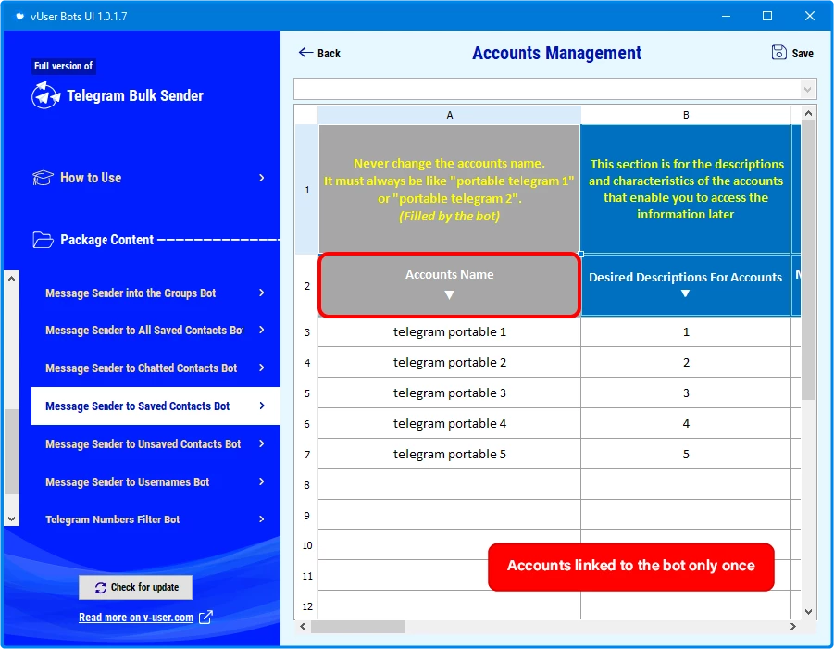
Task: Expand Message Sender to Usernames Bot chevron
Action: click(x=262, y=481)
